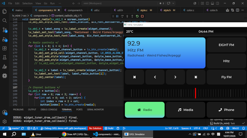This screenshot has width=247, height=138.
Task: Open more editor actions ellipsis
Action: click(x=243, y=10)
